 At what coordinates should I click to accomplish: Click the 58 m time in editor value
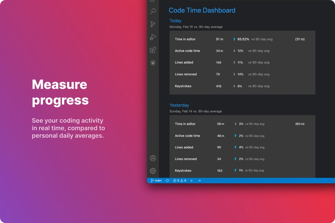tap(221, 124)
